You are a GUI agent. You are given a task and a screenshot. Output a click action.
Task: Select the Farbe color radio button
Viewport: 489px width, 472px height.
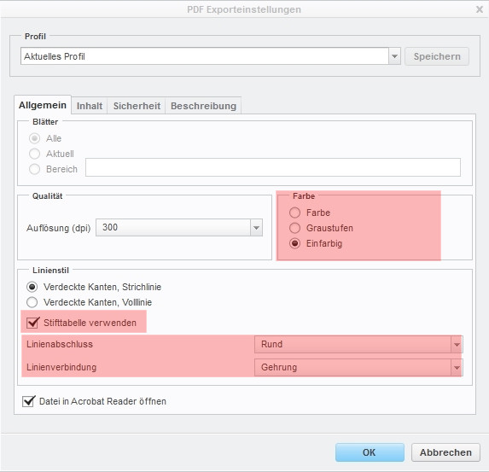pos(294,213)
